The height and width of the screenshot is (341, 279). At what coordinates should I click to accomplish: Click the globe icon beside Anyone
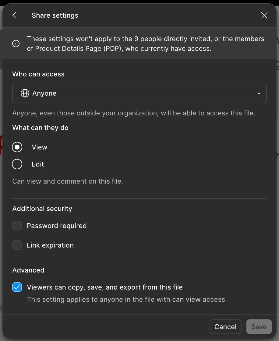click(x=25, y=93)
